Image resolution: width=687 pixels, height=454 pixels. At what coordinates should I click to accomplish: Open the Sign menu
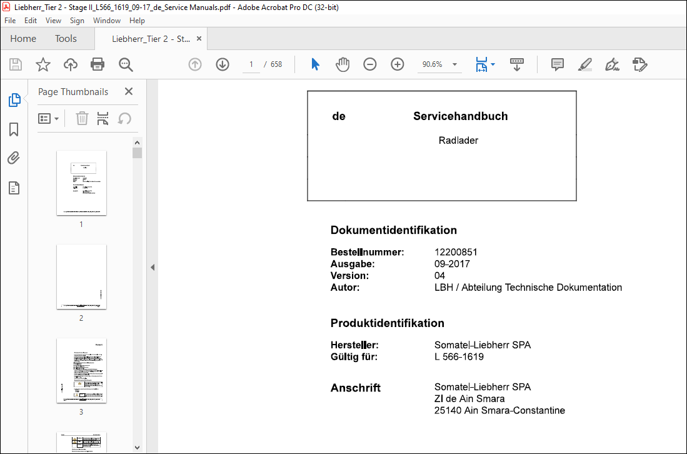(x=77, y=21)
